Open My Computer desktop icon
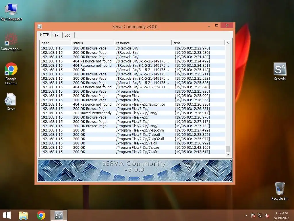 (x=11, y=12)
